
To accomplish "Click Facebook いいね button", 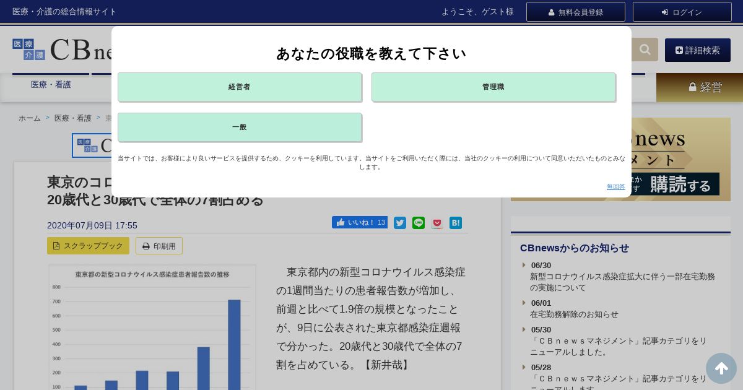I will point(360,222).
